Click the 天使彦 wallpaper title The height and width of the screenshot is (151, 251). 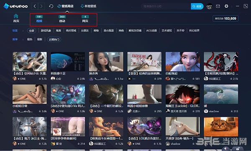coord(179,138)
